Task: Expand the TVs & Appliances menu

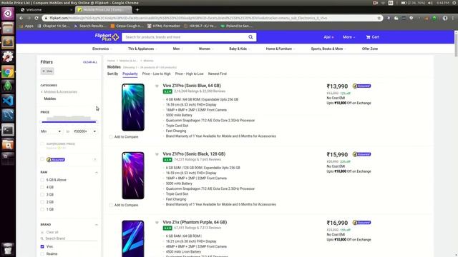Action: point(142,49)
